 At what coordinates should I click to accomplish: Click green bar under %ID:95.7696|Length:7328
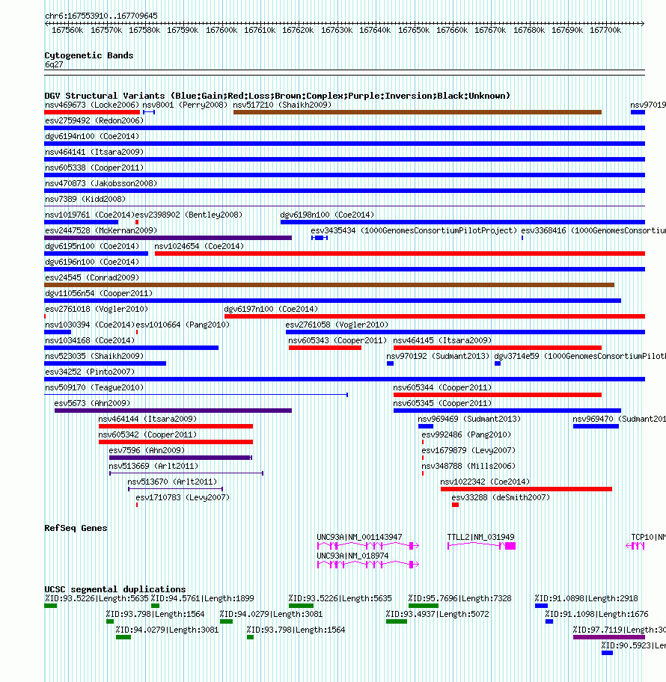(424, 606)
